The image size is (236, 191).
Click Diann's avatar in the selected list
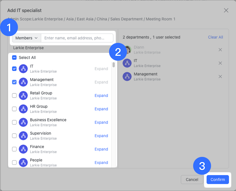pos(127,50)
